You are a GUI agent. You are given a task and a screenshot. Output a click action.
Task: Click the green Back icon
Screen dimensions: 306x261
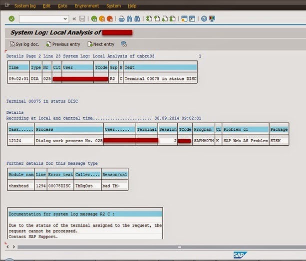pos(94,19)
